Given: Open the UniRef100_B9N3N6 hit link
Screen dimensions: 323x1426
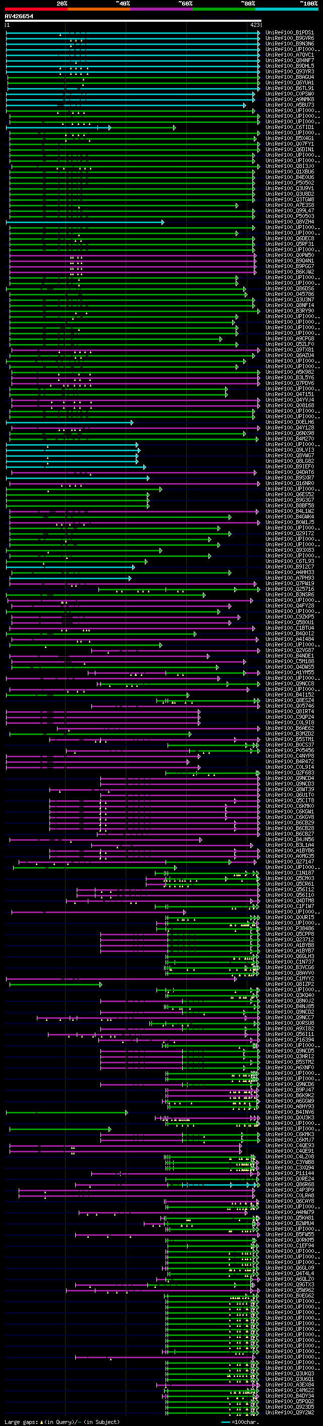Looking at the screenshot, I should (289, 44).
